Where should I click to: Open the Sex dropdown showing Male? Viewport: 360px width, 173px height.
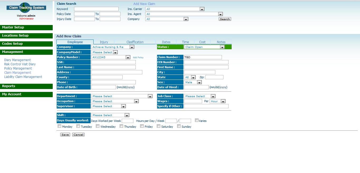pos(193,82)
